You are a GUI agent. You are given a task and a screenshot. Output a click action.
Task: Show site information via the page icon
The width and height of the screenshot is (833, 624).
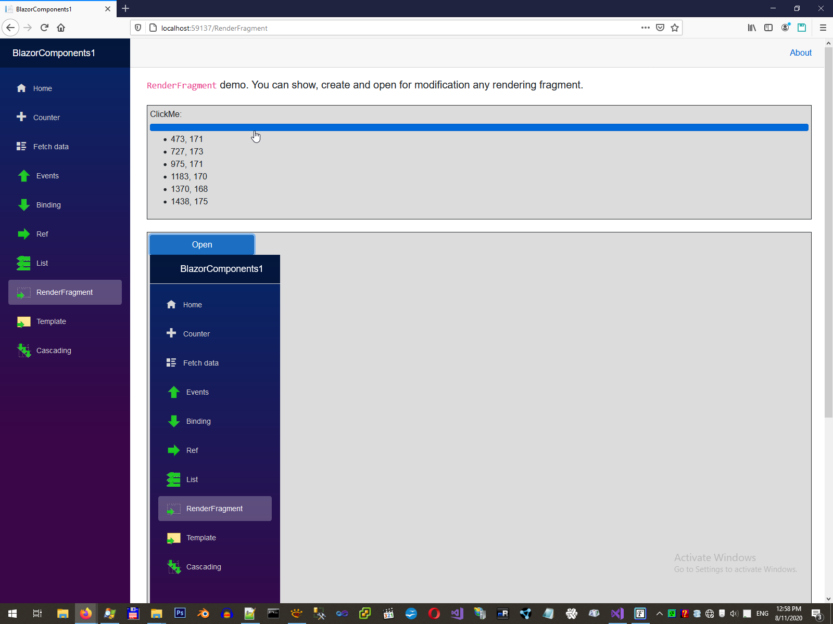point(153,28)
